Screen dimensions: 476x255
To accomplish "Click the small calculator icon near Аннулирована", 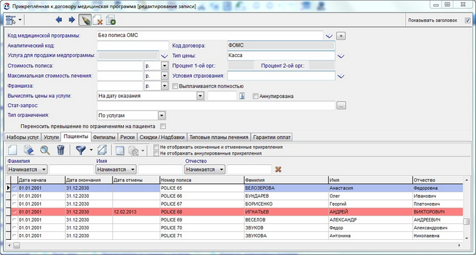I will coord(242,96).
